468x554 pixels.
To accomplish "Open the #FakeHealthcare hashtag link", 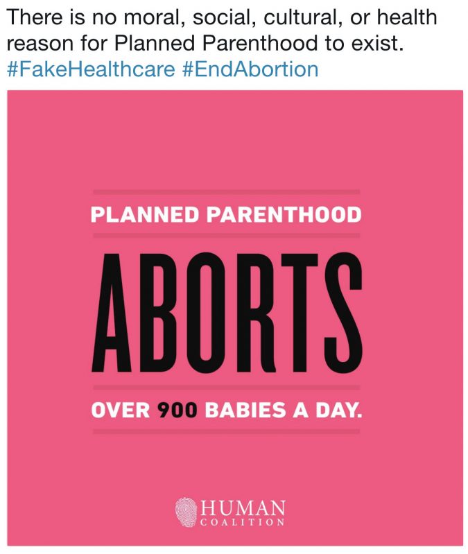I will coord(91,69).
